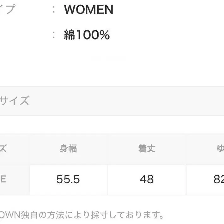The height and width of the screenshot is (224, 224).
Task: Click the 着丈 column header
Action: [147, 148]
